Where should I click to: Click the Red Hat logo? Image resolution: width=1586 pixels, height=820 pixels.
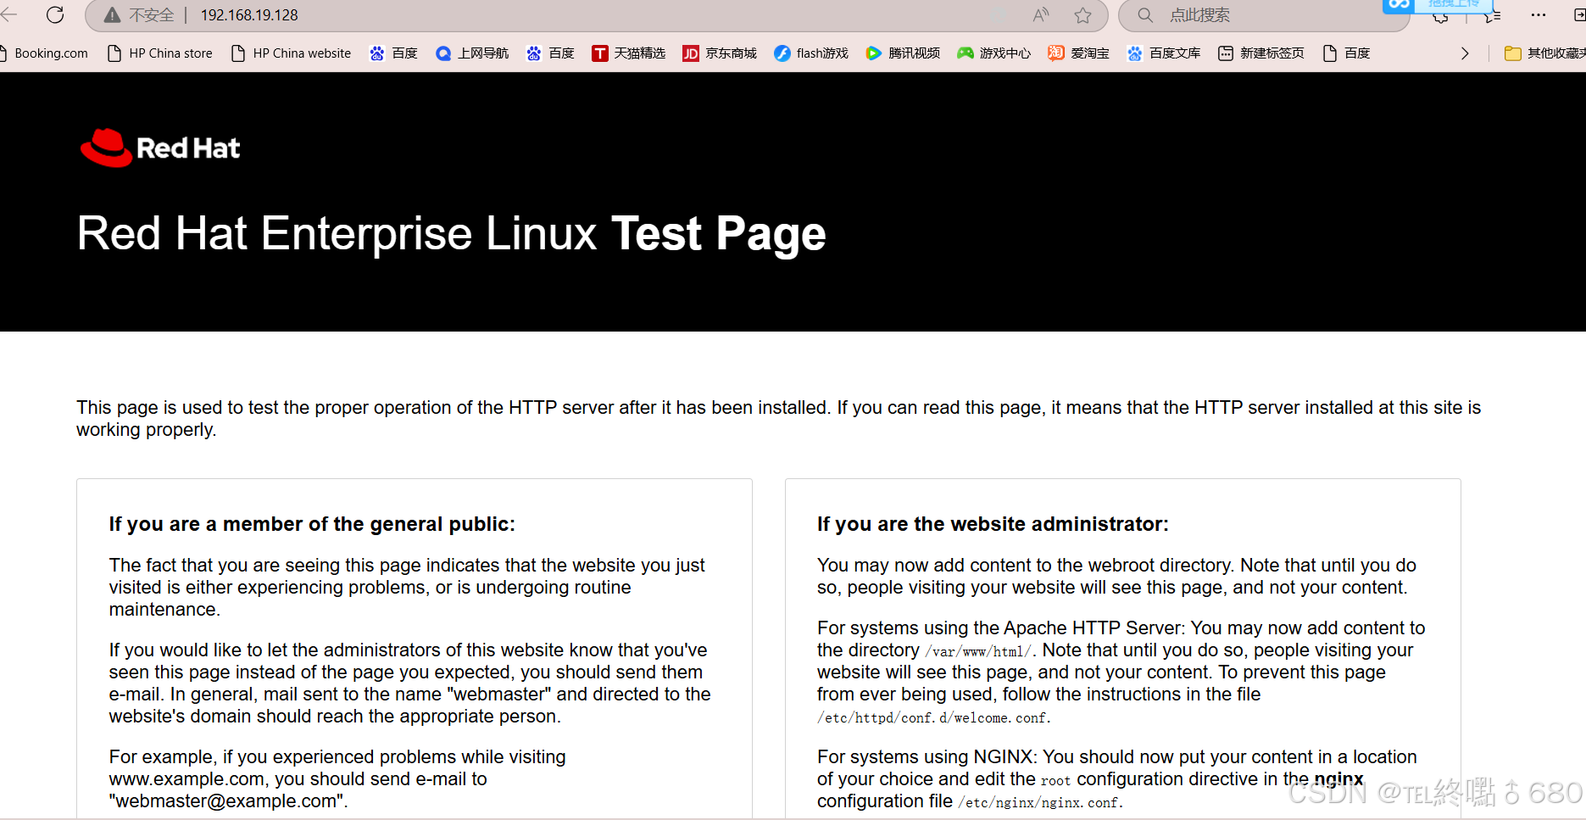160,148
